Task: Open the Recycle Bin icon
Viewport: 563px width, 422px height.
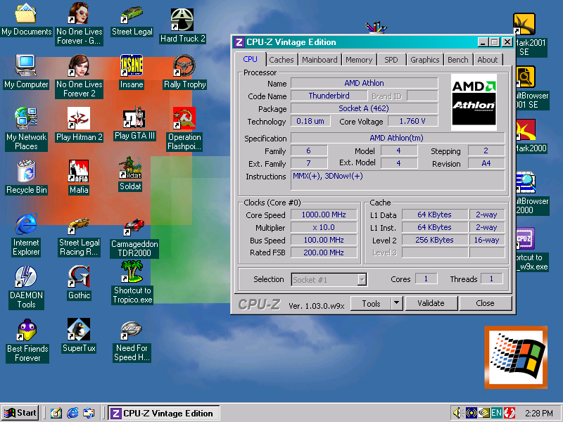Action: (26, 172)
